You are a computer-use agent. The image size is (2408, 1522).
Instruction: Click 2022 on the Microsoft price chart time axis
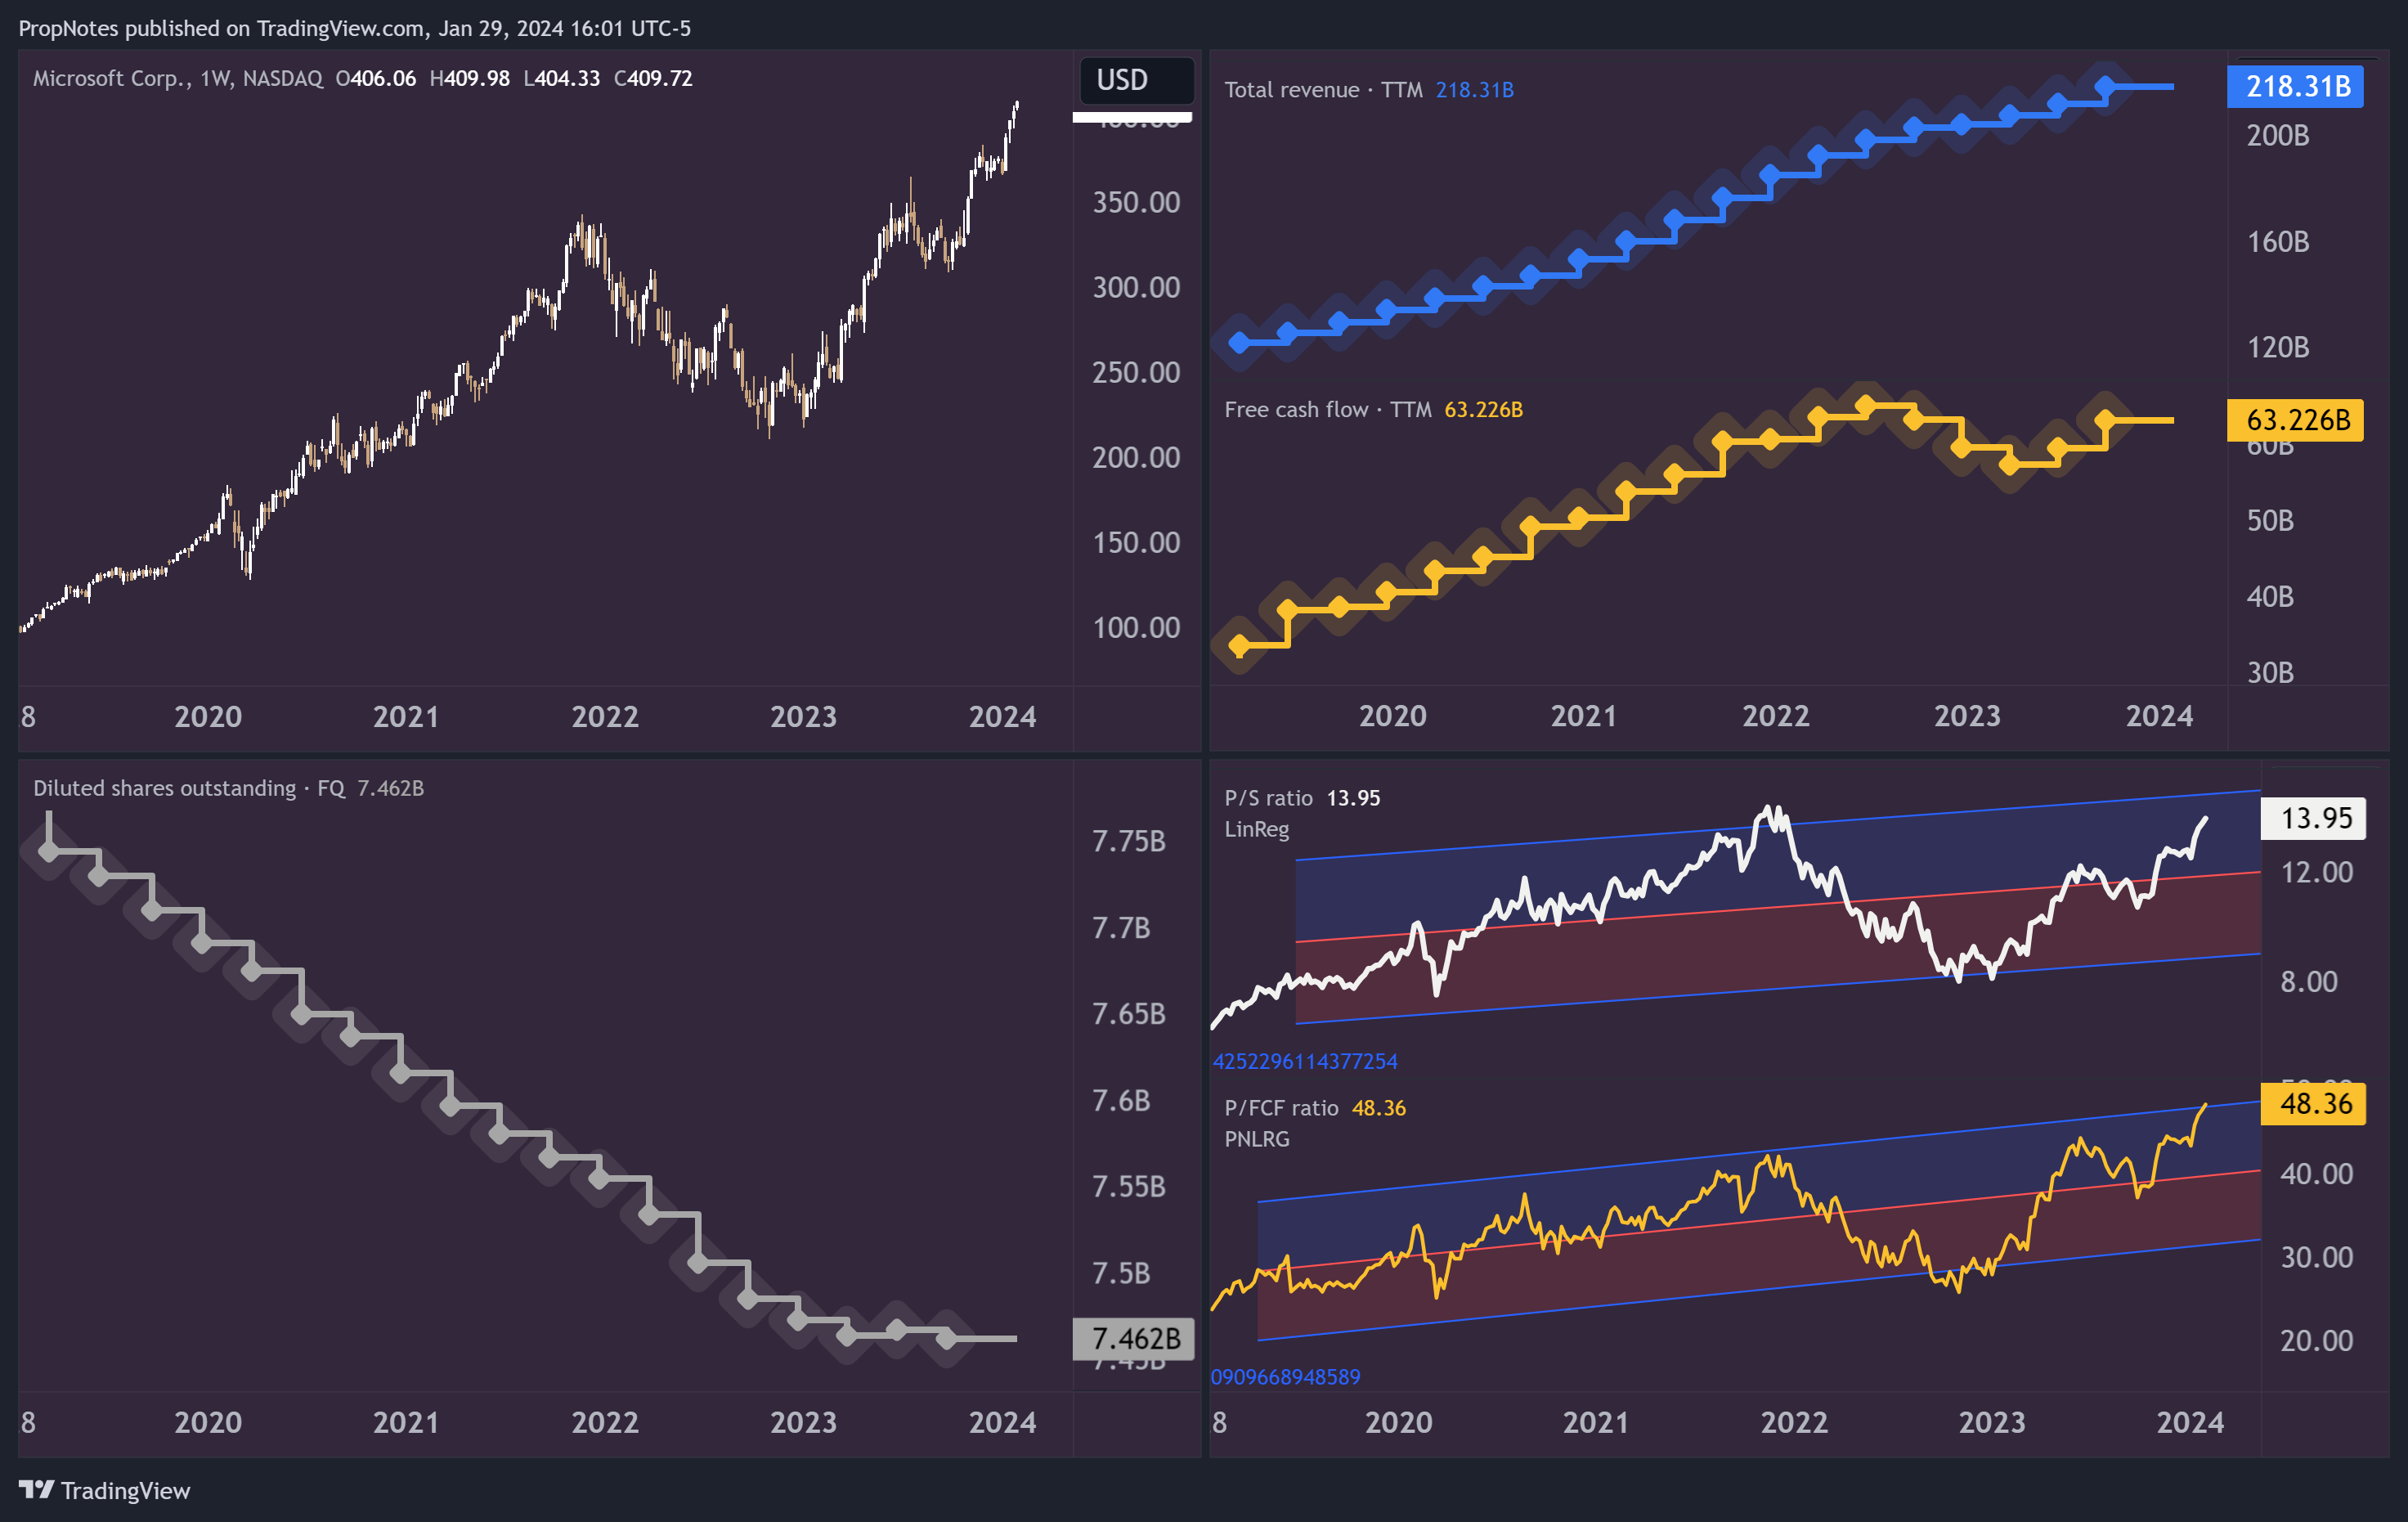pyautogui.click(x=605, y=717)
